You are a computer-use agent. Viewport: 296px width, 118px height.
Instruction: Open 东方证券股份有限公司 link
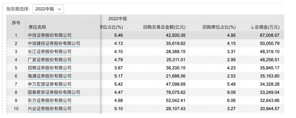49,101
